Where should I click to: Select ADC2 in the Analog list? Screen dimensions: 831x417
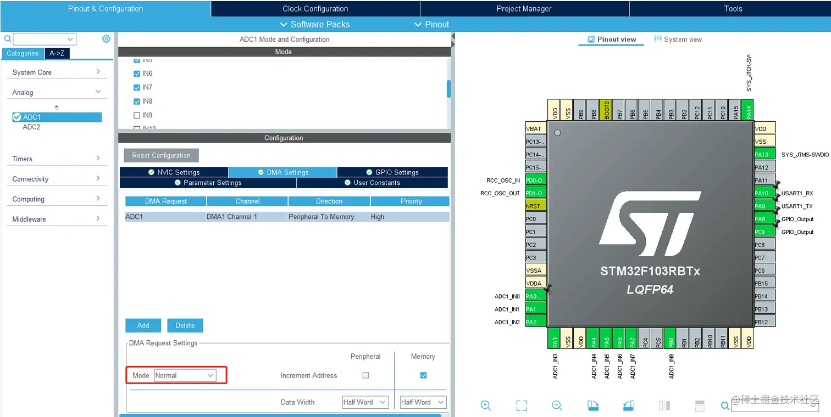[31, 127]
